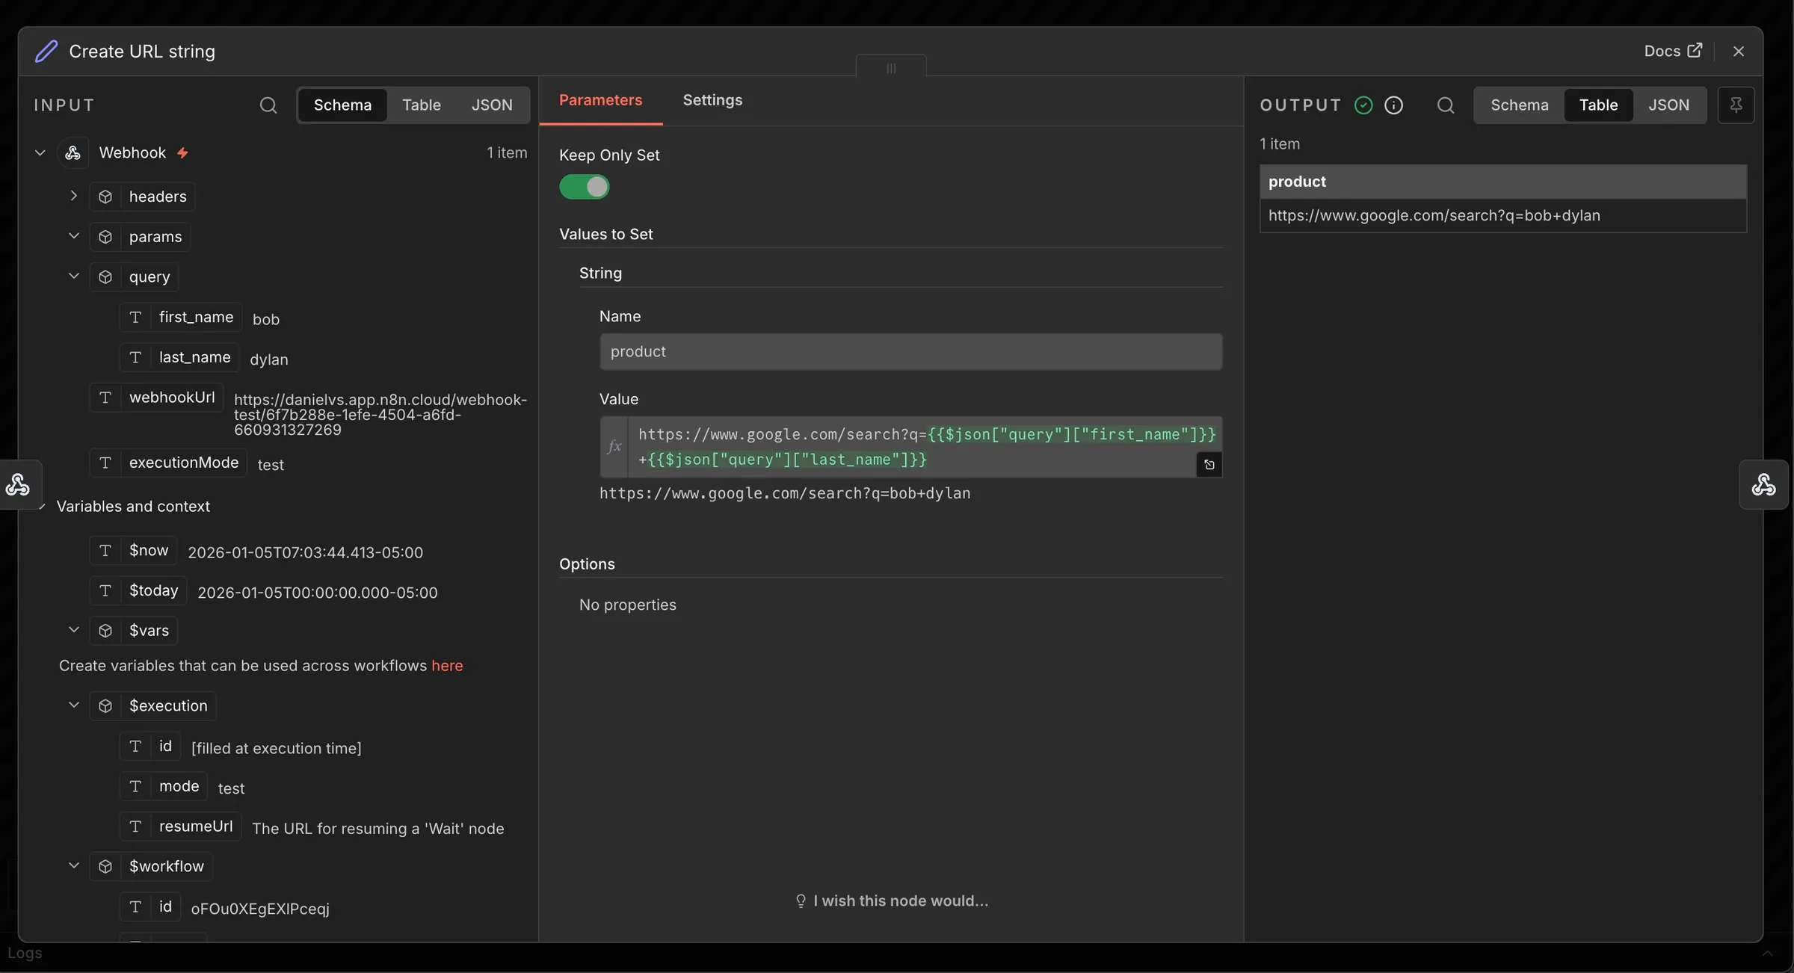
Task: Click the string type icon for webhookUrl
Action: pyautogui.click(x=105, y=398)
